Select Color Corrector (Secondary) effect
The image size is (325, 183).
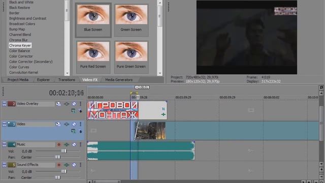point(31,62)
